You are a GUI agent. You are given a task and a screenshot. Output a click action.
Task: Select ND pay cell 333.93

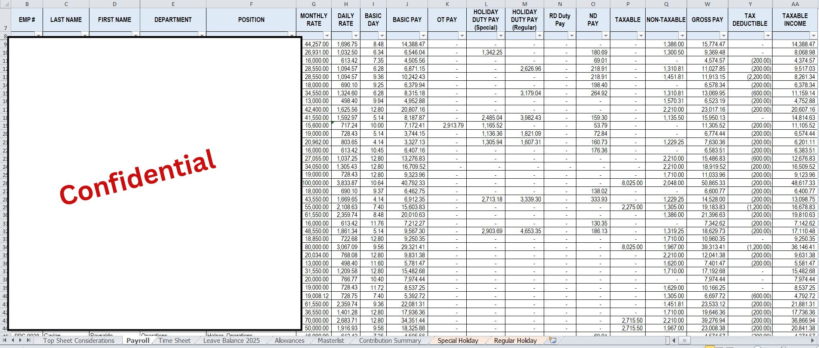593,199
